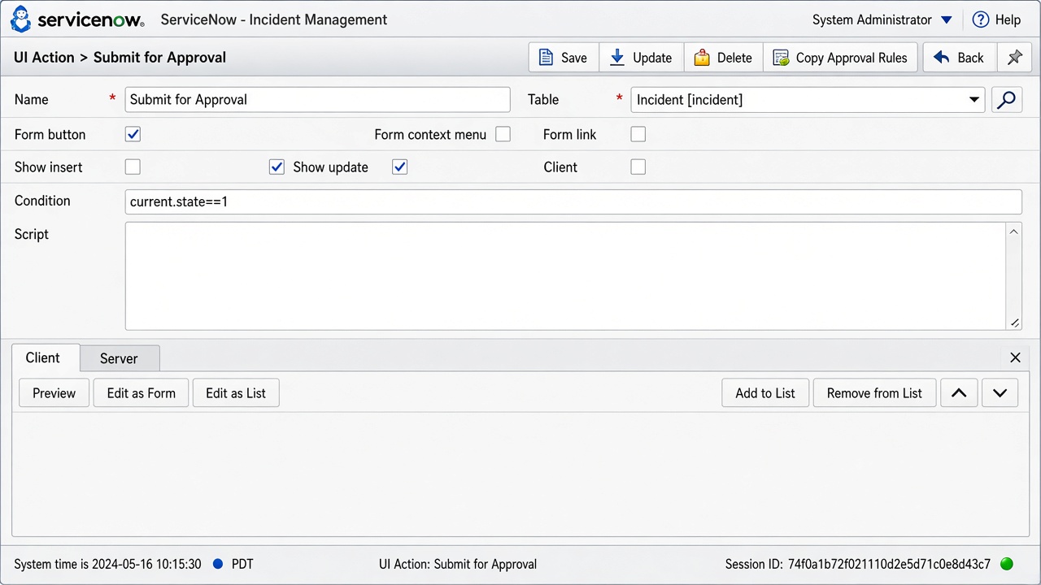The height and width of the screenshot is (585, 1041).
Task: Open the Table dropdown showing Incident [incident]
Action: click(x=808, y=100)
